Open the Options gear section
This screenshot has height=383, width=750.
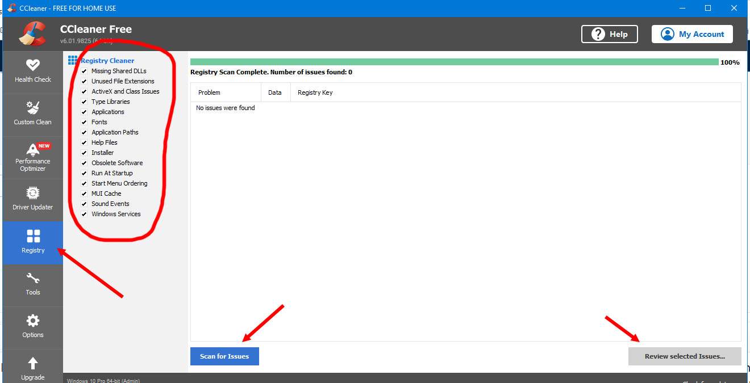32,327
